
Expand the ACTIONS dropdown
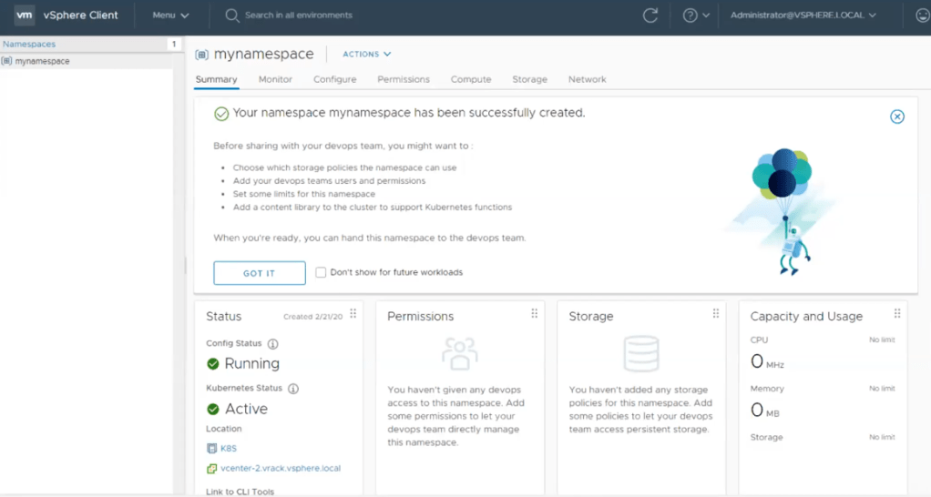coord(366,55)
